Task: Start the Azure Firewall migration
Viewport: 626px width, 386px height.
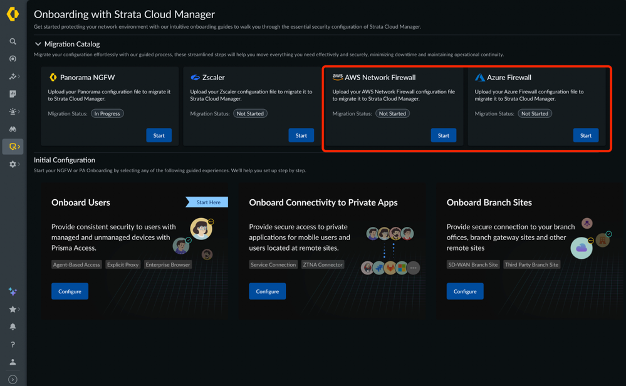Action: 586,135
